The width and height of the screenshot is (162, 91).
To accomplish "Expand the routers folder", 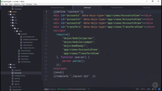I will pos(8,12).
